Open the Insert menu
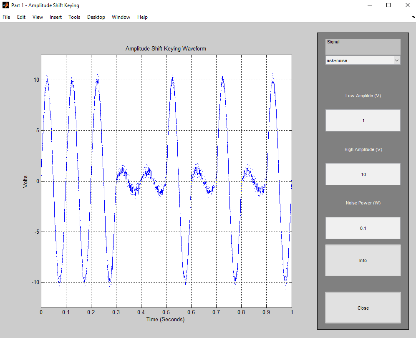 [55, 17]
